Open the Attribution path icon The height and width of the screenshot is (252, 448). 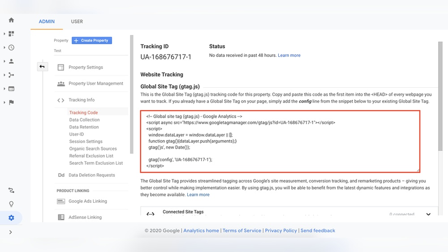11,190
